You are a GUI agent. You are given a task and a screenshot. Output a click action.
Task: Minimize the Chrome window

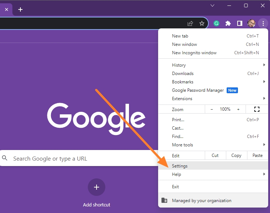point(229,6)
